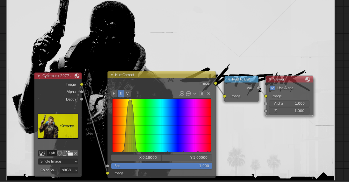Disable the Use Alpha checkbox in Viewer
Screen dimensions: 349x182
point(273,88)
